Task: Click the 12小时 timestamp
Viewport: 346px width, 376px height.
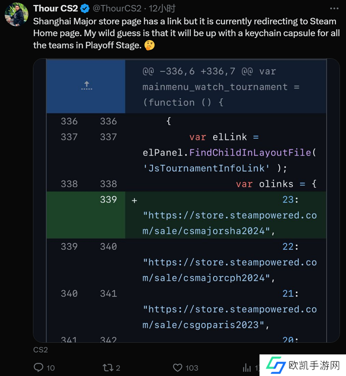Action: (162, 8)
